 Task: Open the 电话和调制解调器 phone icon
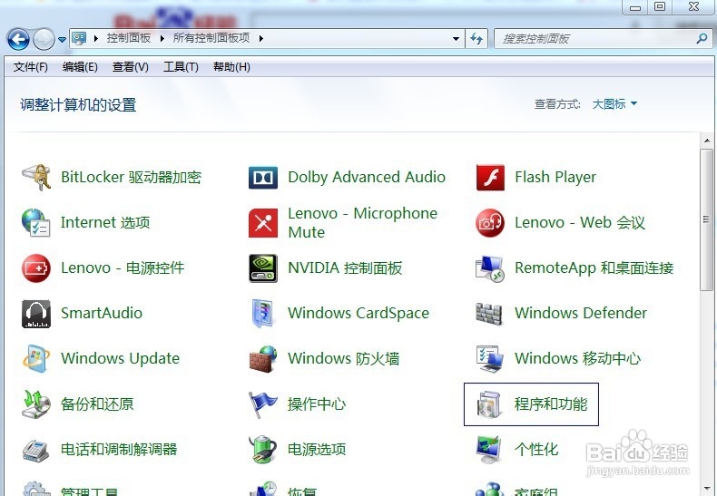[36, 450]
